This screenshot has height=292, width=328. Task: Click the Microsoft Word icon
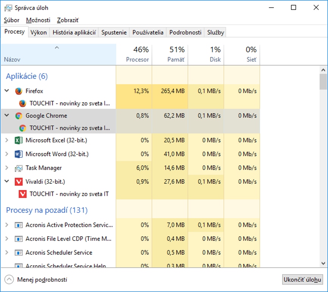point(19,154)
